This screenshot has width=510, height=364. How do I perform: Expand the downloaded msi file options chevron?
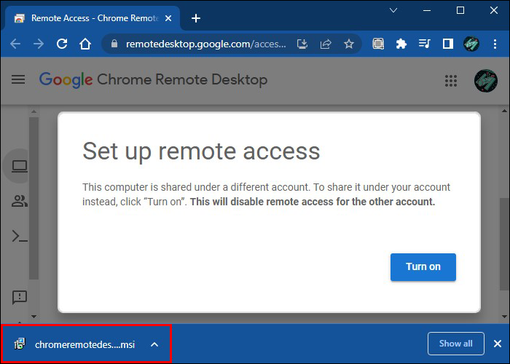click(154, 344)
